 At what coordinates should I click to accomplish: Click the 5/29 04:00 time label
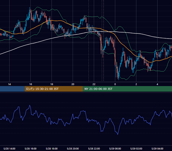click(x=157, y=148)
